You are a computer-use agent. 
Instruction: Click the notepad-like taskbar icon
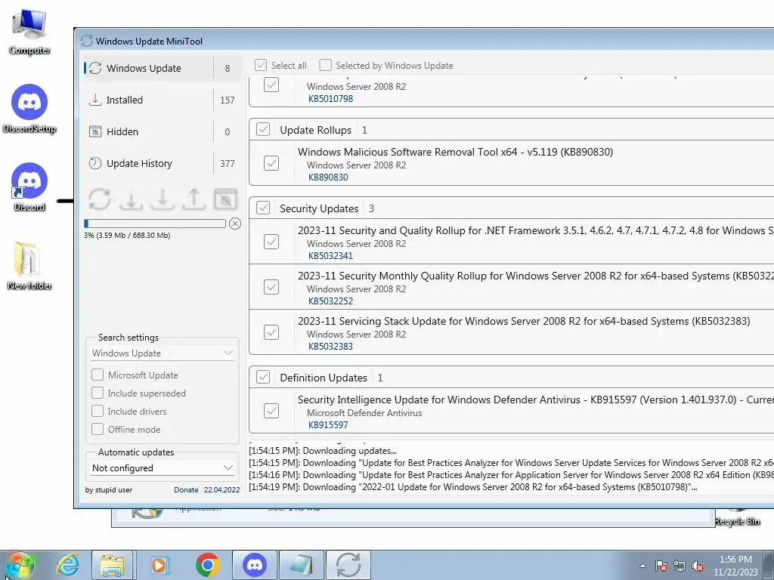coord(302,565)
